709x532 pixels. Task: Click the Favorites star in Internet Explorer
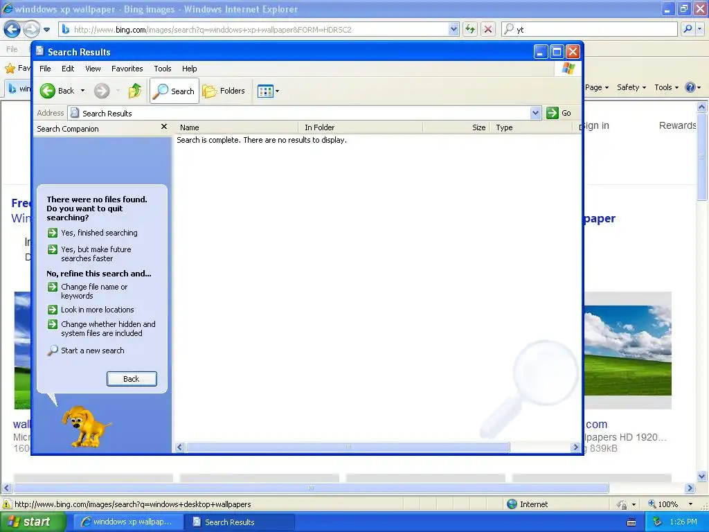10,69
